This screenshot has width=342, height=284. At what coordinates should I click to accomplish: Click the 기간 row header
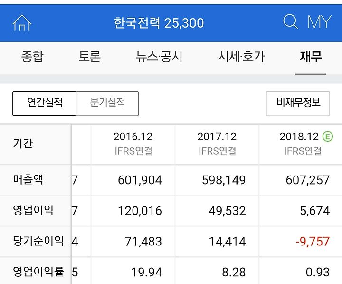[x=23, y=144]
